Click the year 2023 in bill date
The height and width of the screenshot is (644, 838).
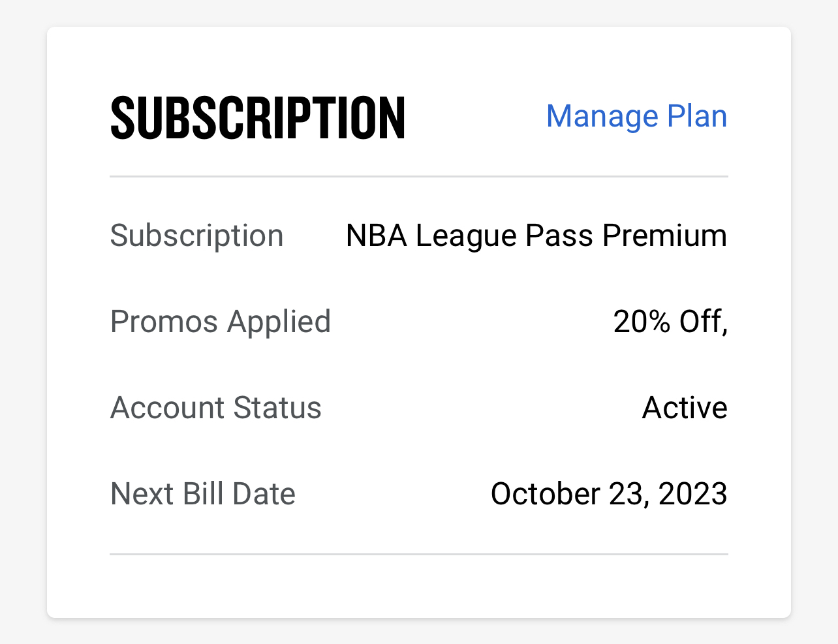692,494
